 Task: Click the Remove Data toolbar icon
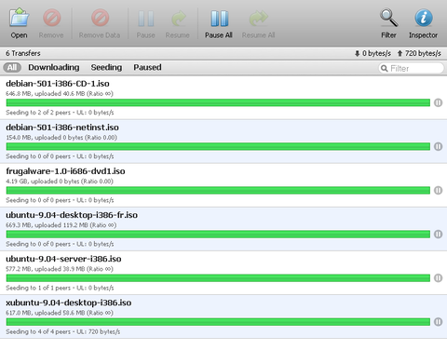(x=100, y=23)
